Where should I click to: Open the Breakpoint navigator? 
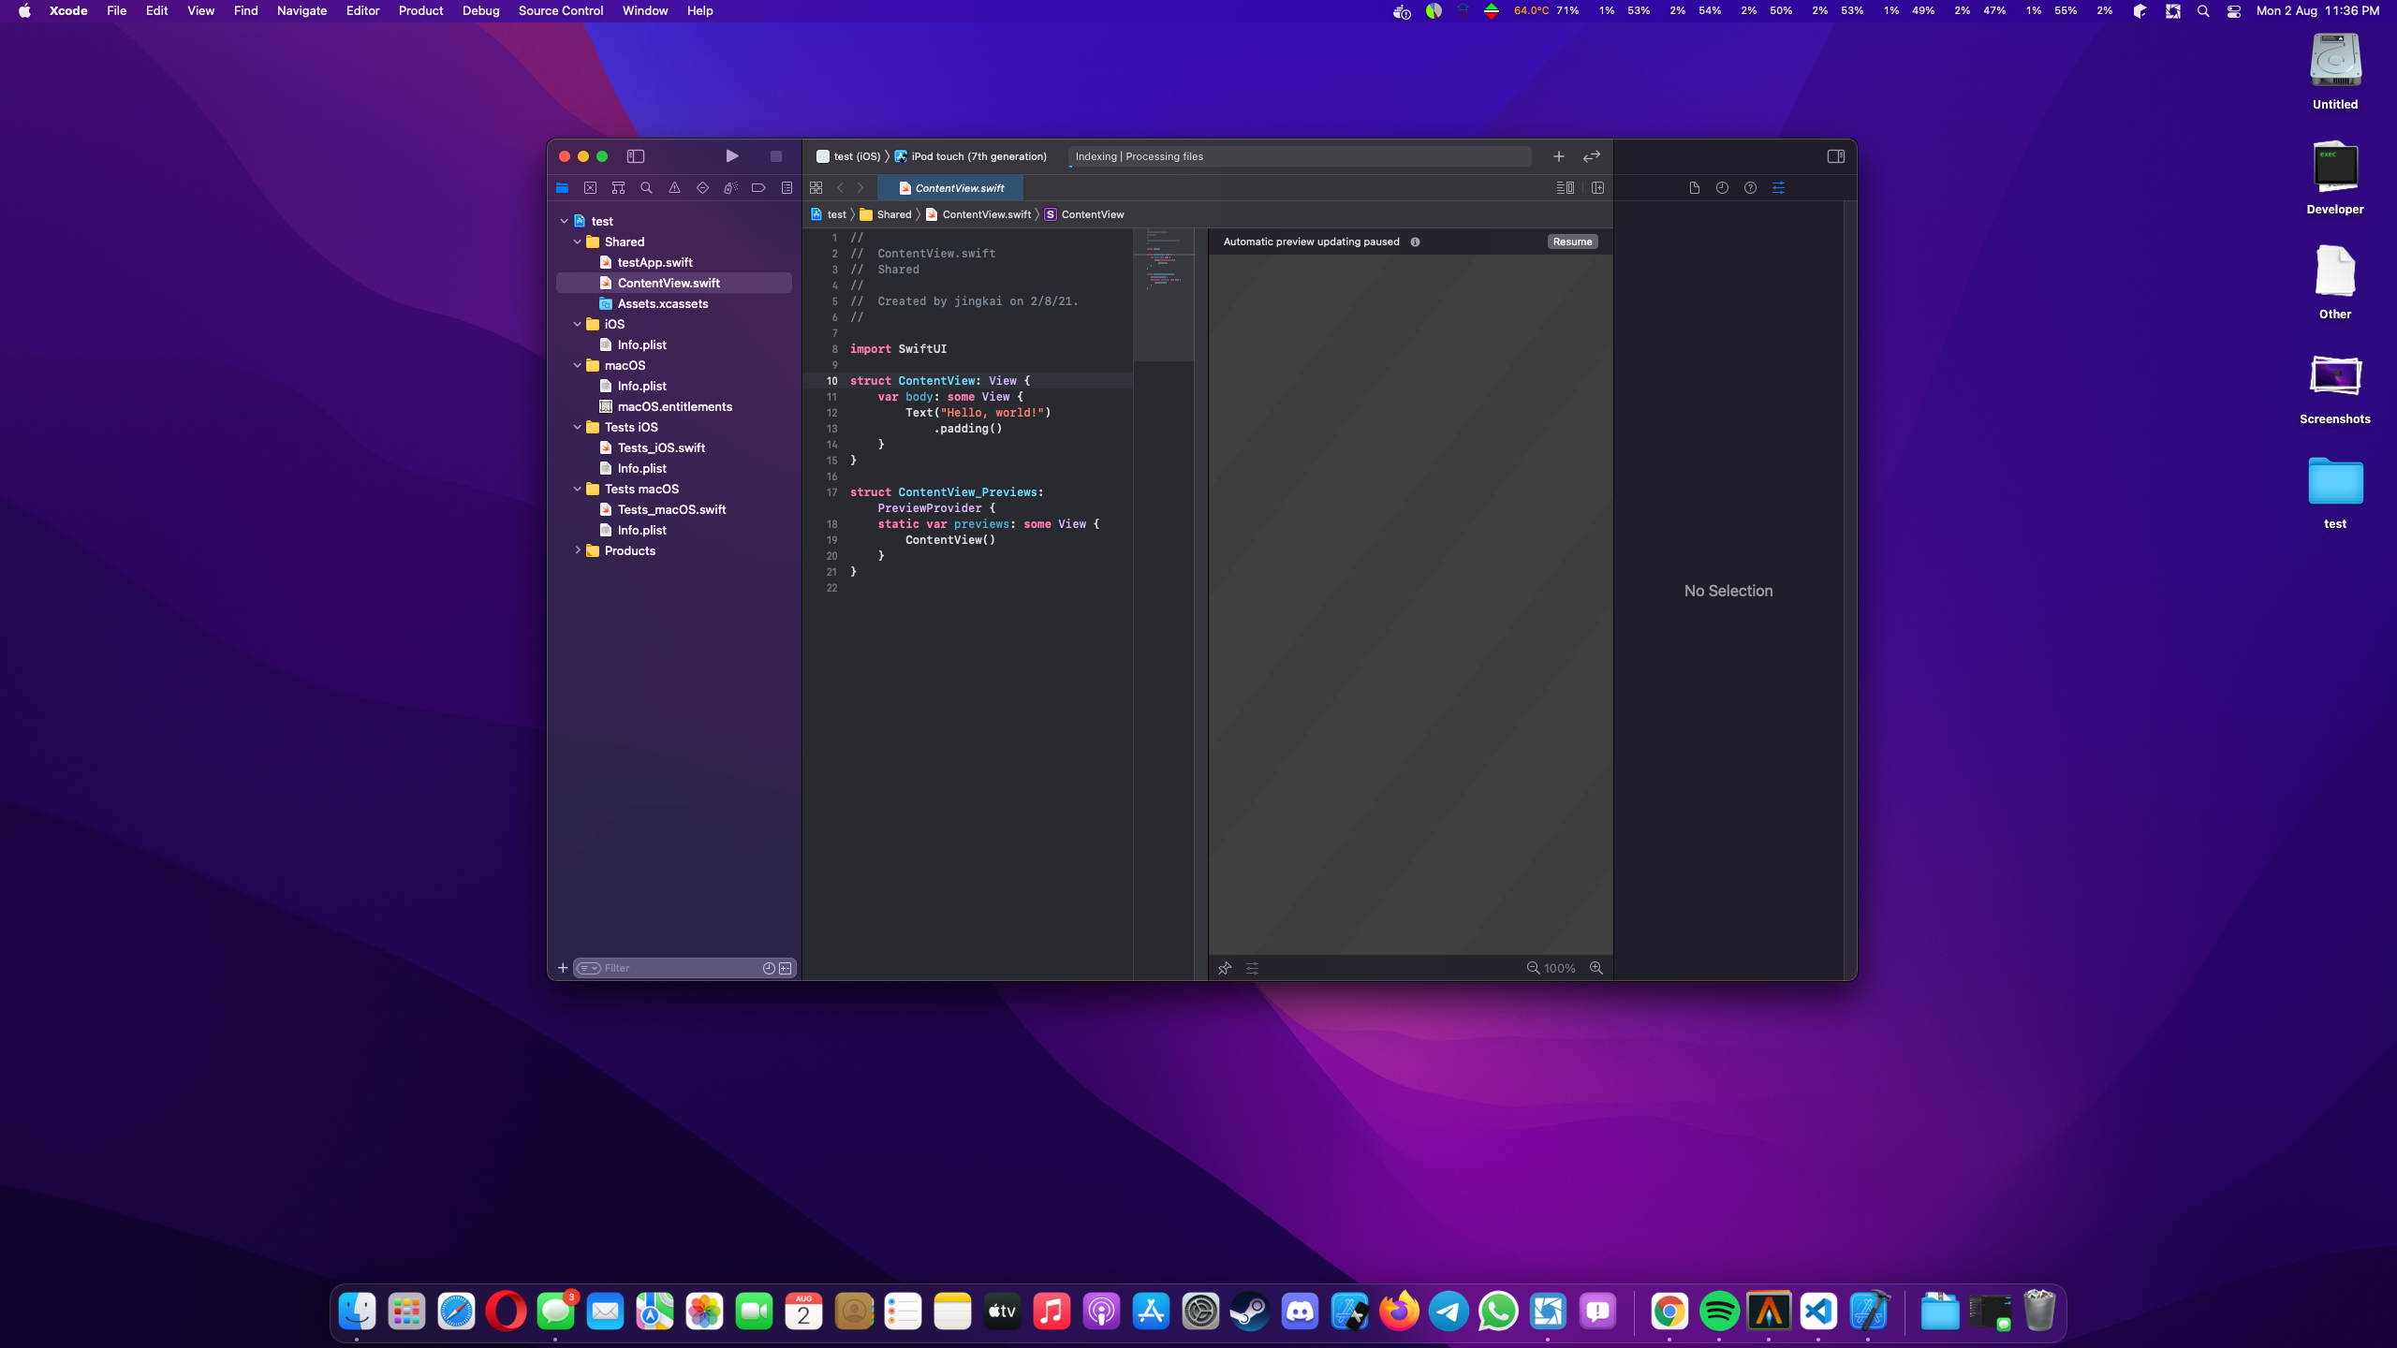click(758, 188)
